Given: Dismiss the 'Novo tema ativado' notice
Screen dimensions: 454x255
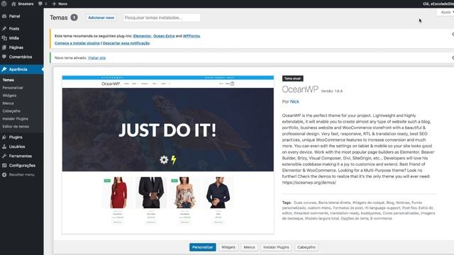Looking at the screenshot, I should pyautogui.click(x=453, y=58).
